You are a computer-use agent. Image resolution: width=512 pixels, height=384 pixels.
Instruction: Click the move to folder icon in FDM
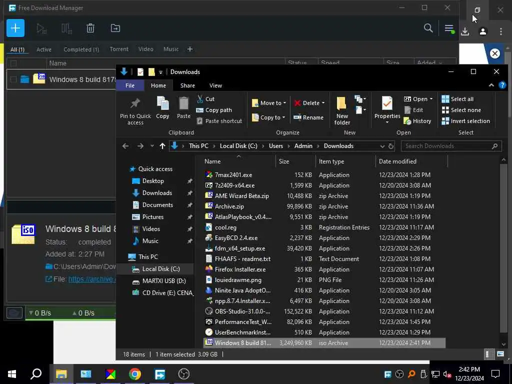(x=115, y=28)
